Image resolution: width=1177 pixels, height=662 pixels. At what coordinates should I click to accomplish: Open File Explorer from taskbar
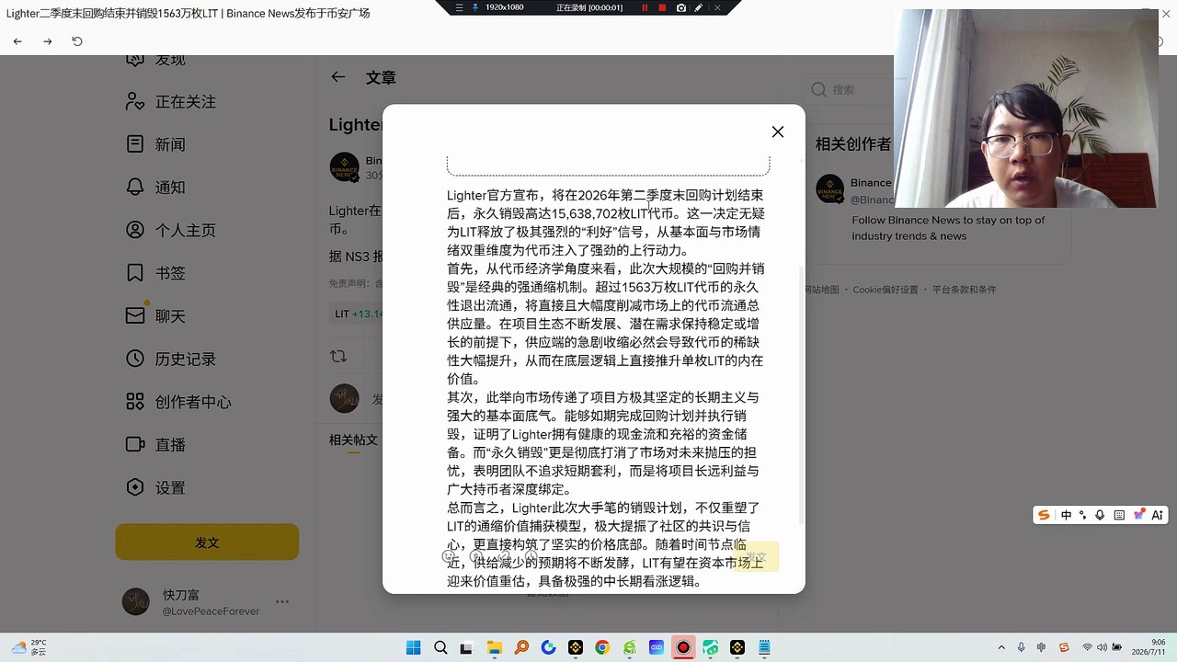pos(495,647)
